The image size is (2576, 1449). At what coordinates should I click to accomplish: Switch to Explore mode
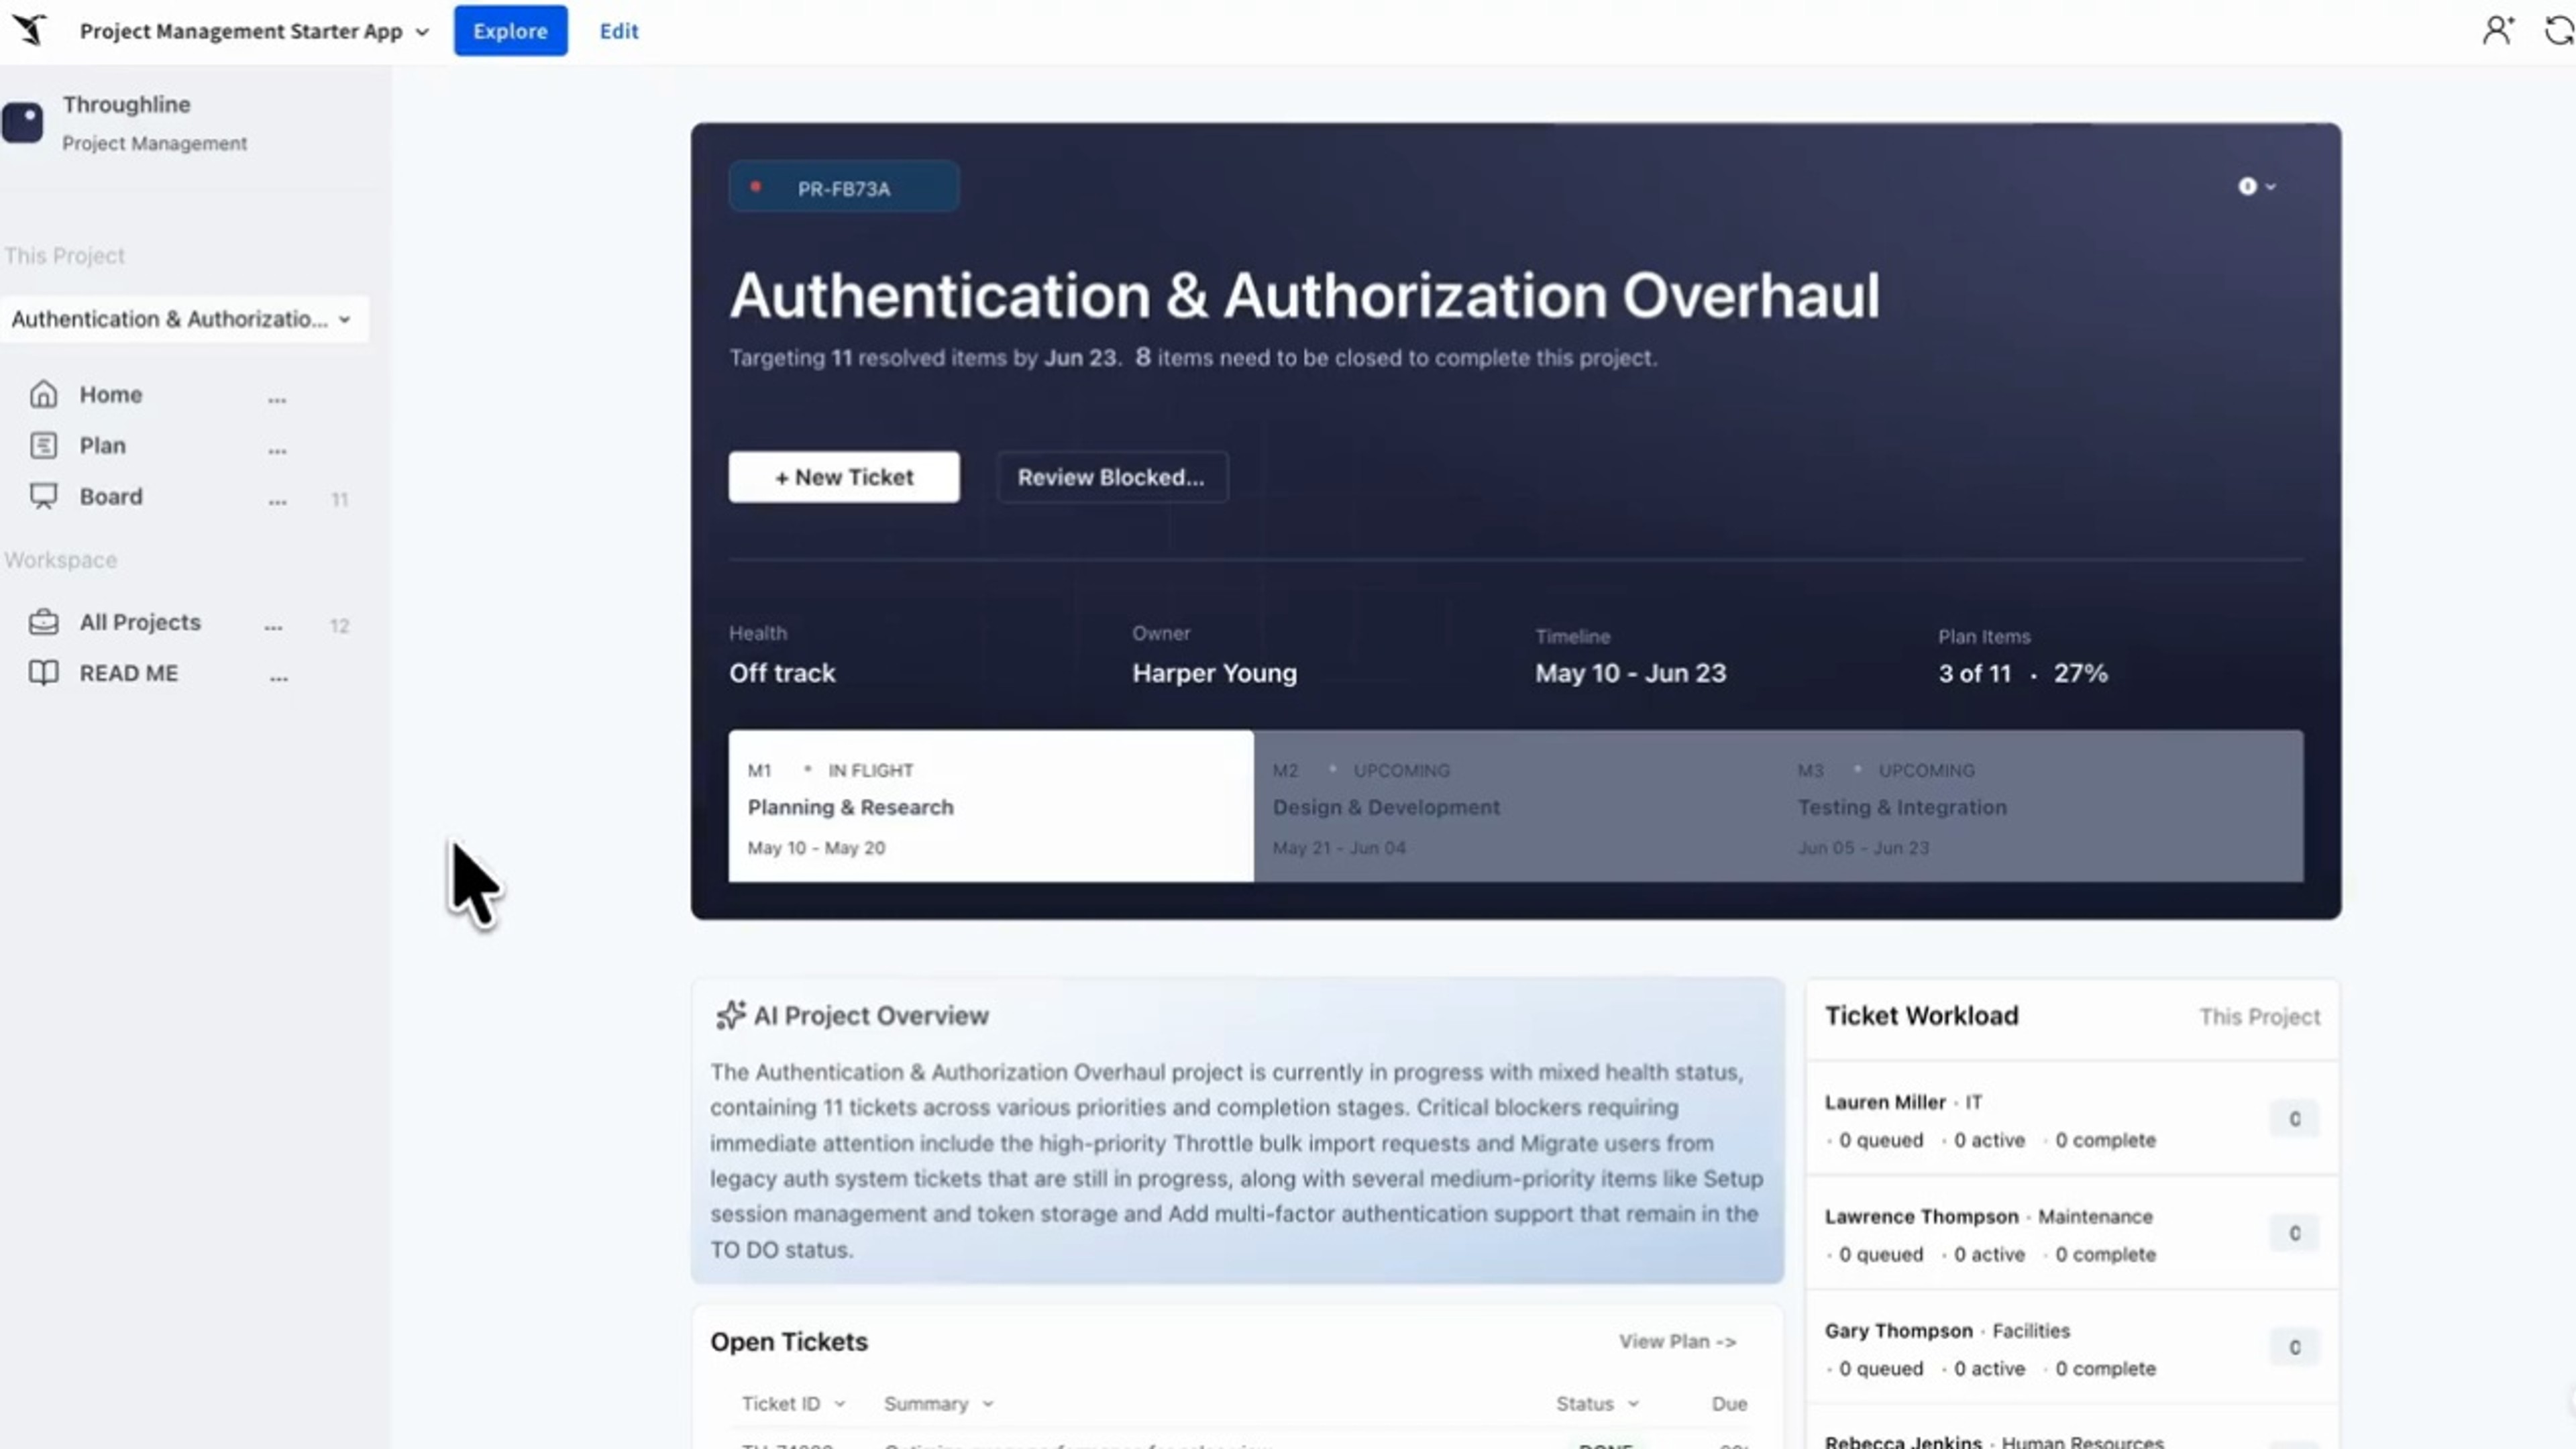coord(510,31)
